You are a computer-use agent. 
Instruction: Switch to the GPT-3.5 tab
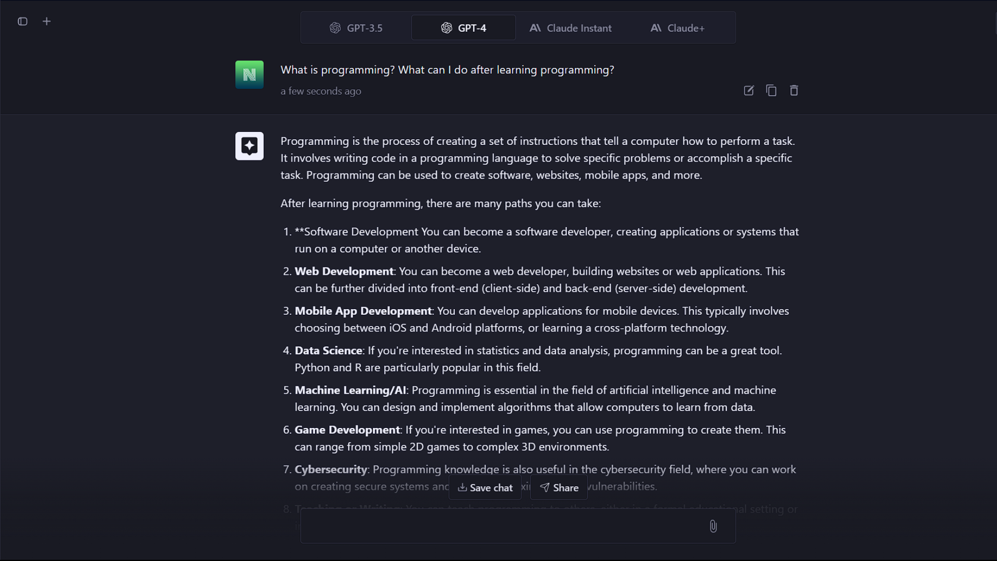(356, 28)
